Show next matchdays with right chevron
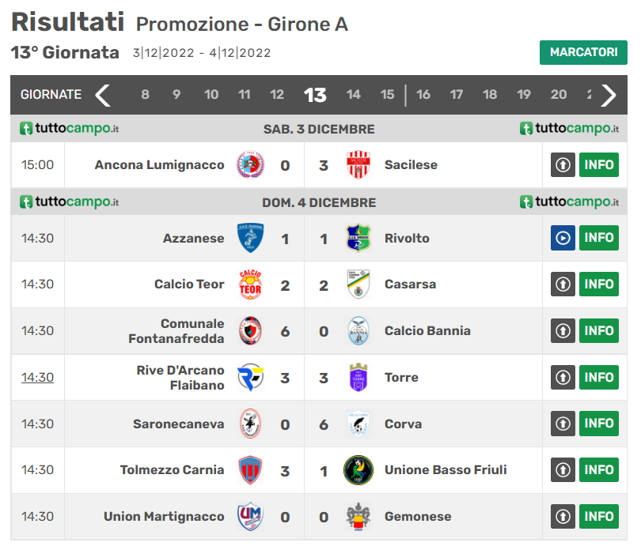The height and width of the screenshot is (550, 641). [x=608, y=96]
